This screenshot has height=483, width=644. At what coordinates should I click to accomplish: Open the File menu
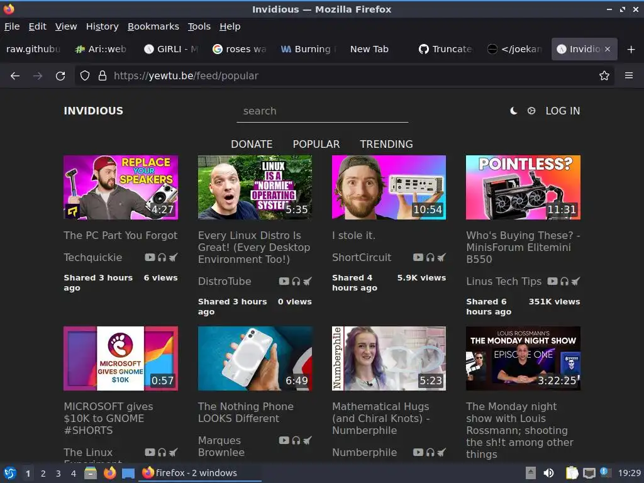coord(12,26)
